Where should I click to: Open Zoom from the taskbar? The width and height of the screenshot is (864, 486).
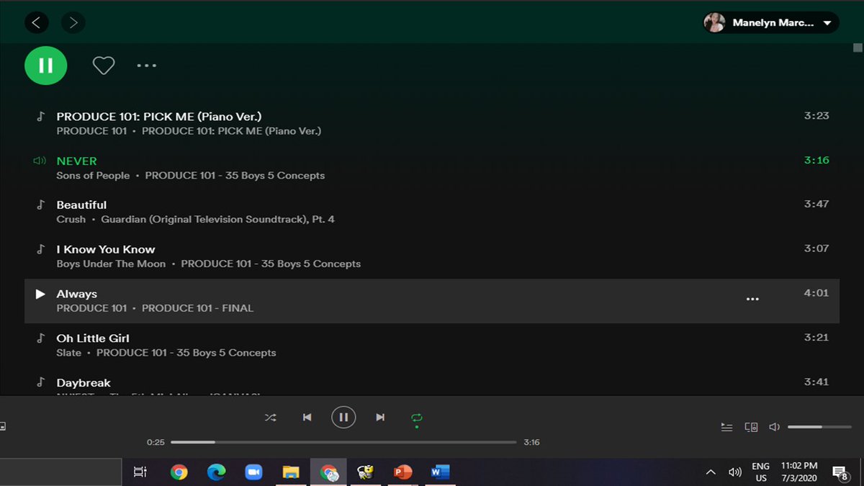point(253,472)
